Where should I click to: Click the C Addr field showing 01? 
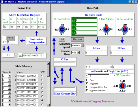click(x=33, y=27)
